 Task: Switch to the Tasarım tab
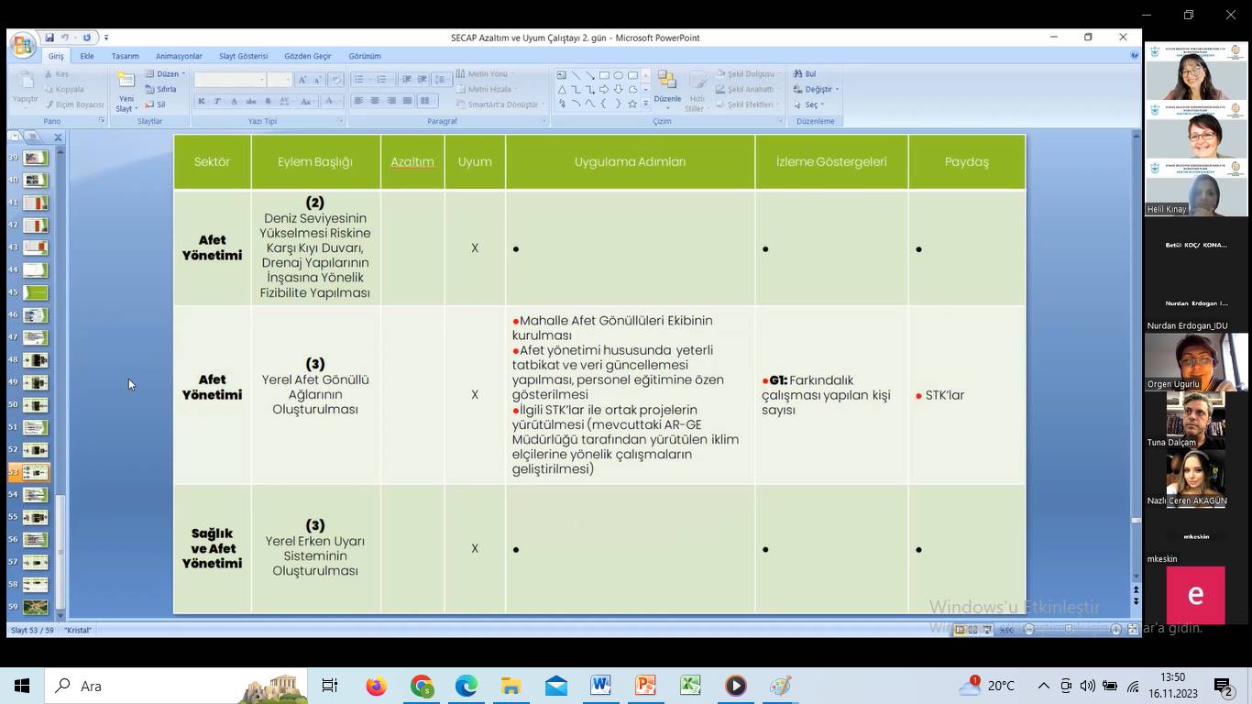click(125, 56)
